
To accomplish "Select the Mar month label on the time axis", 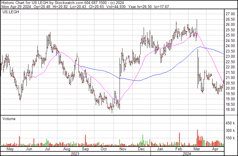I will point(197,149).
